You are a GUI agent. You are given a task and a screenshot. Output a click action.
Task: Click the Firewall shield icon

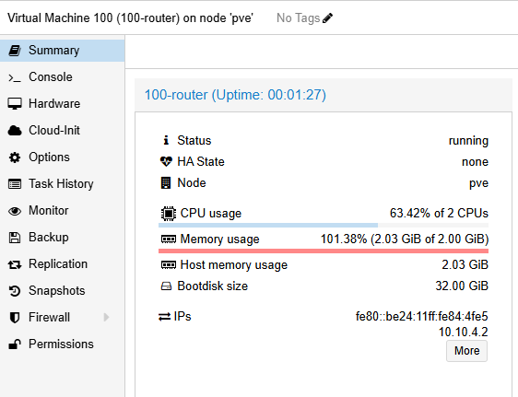click(15, 318)
